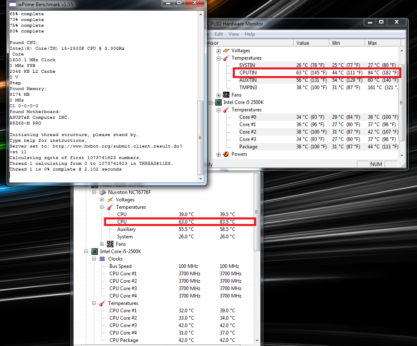Viewport: 417px width, 346px height.
Task: Click the thermometer icon of Temperatures under Nuvoton NCT6776F
Action: coord(110,207)
